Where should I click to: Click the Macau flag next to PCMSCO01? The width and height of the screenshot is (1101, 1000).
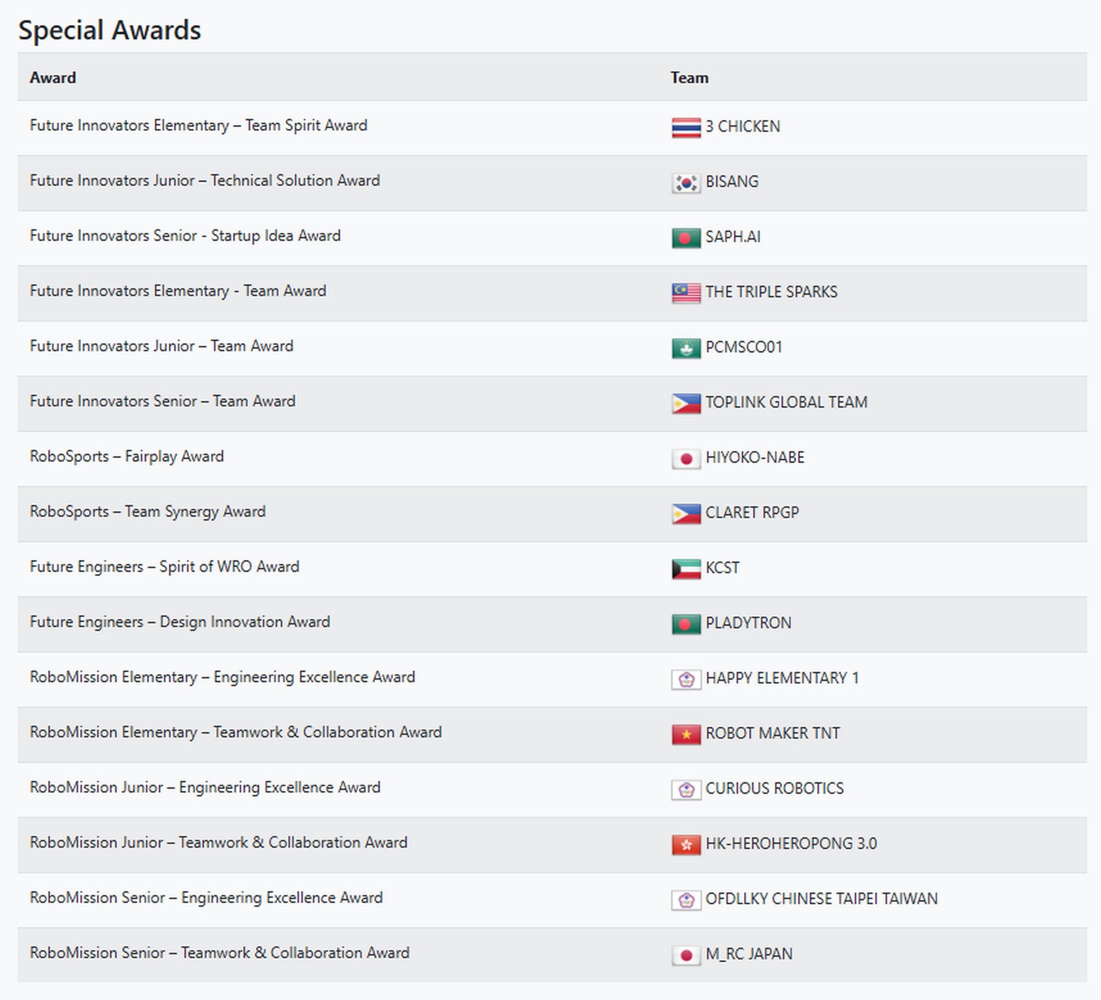pyautogui.click(x=686, y=348)
